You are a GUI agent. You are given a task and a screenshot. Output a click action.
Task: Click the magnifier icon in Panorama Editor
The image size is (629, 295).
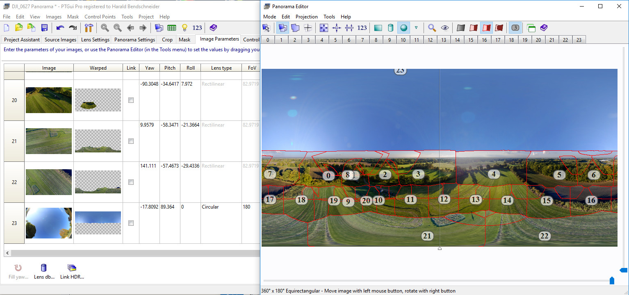pos(432,28)
